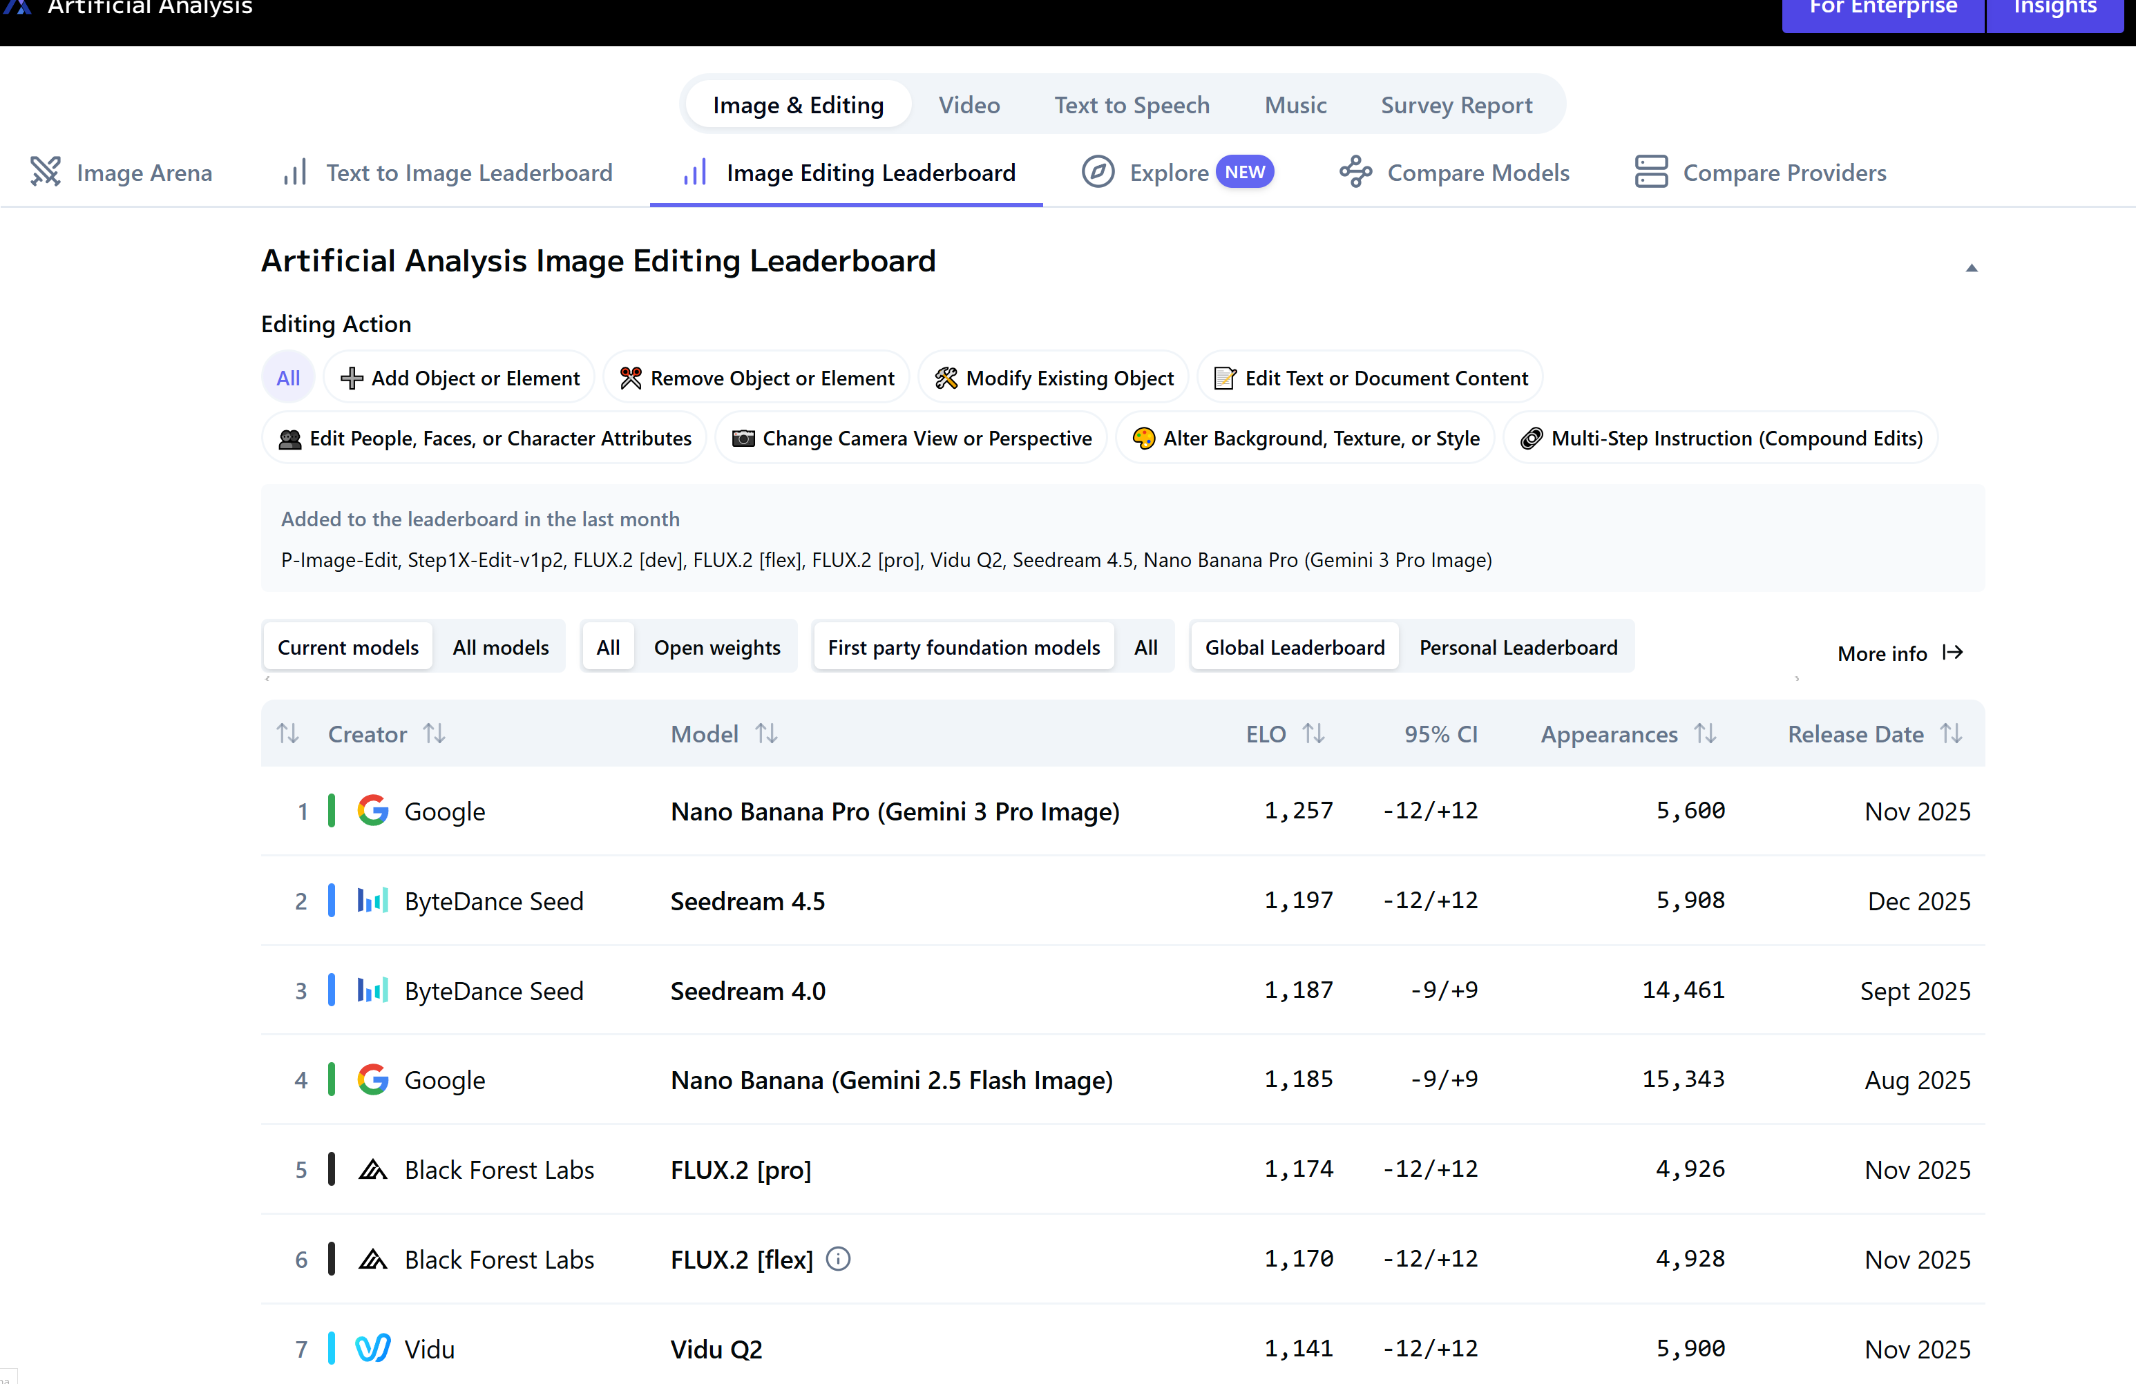Click the Vidu logo icon
2136x1384 pixels.
point(372,1348)
